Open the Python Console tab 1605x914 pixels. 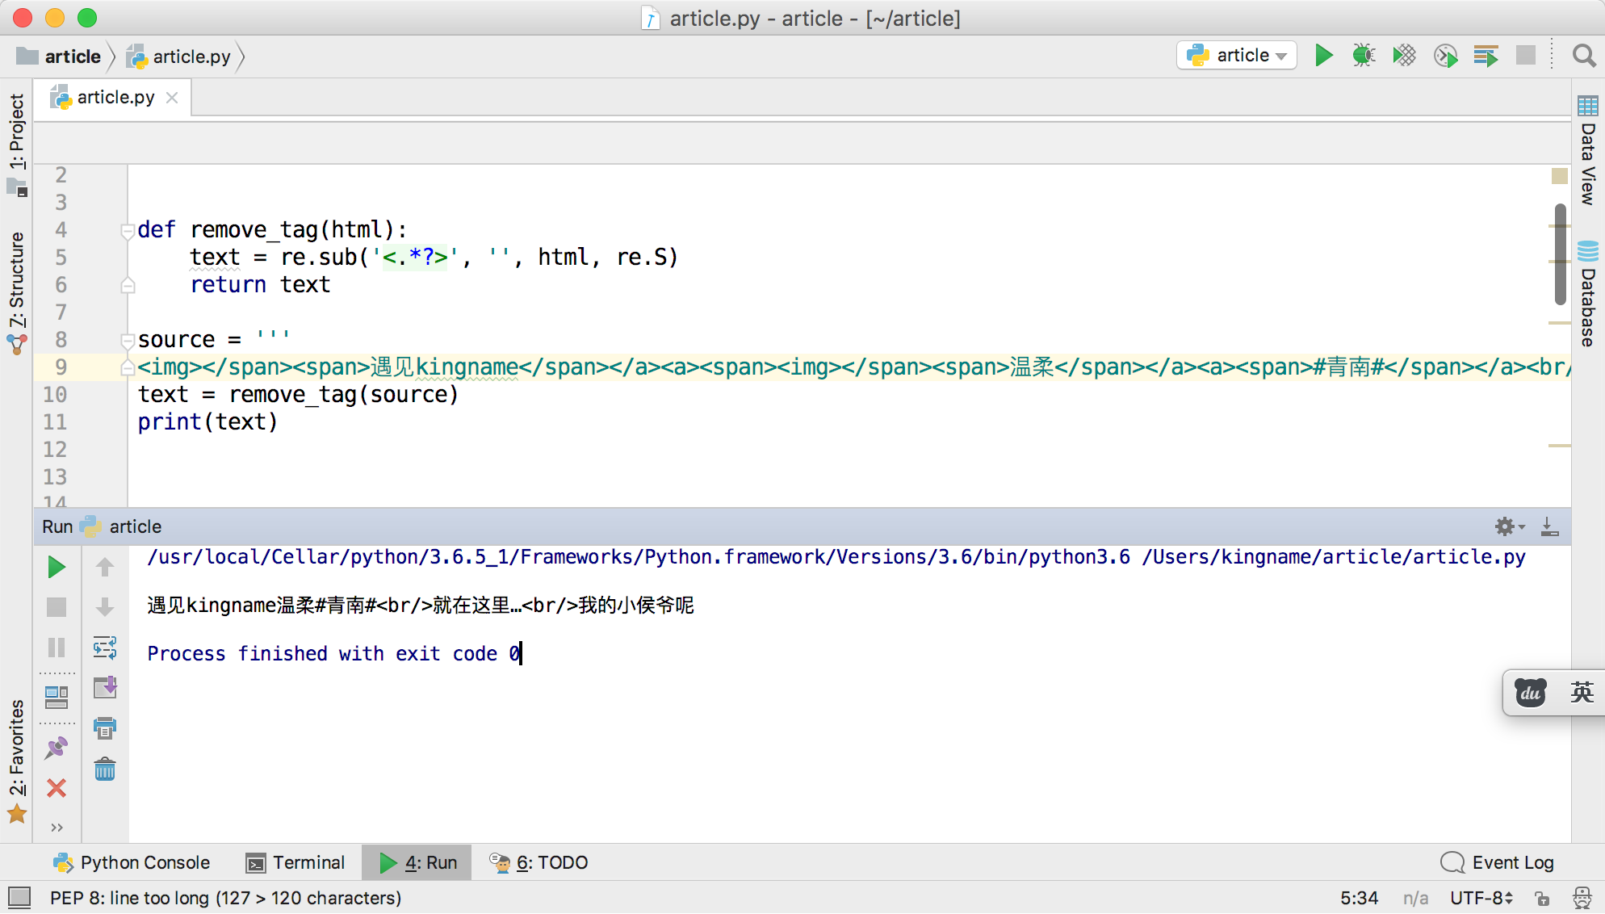132,862
